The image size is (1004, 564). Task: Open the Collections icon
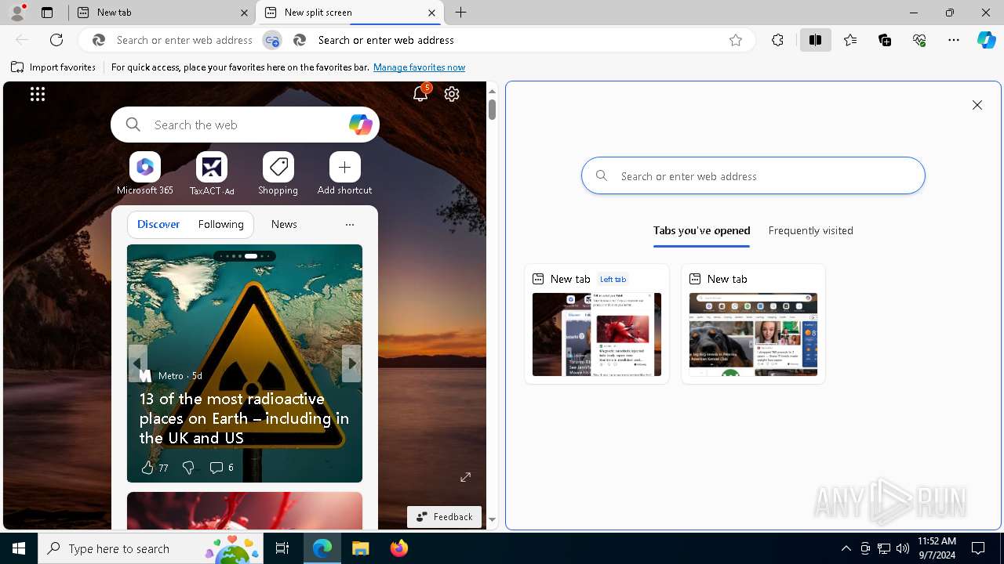pos(885,40)
